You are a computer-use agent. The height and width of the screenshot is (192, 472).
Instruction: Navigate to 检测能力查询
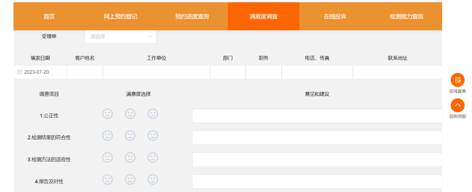[406, 17]
